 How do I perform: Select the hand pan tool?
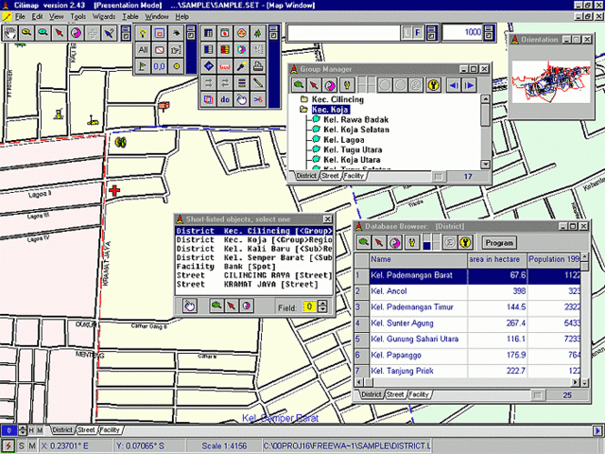pyautogui.click(x=10, y=33)
